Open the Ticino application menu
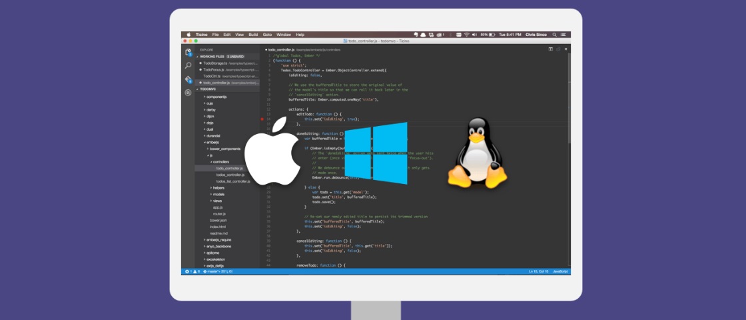This screenshot has width=746, height=320. pos(202,35)
